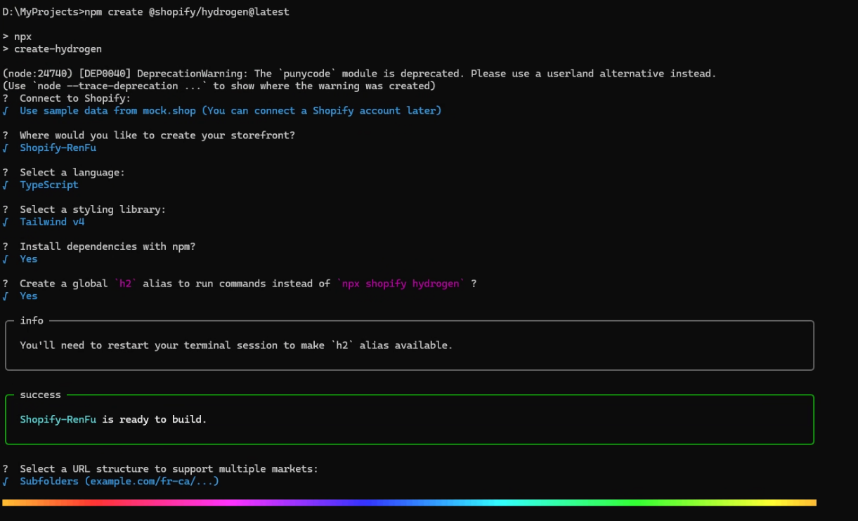Click the checkmark beside 'Subfolders'
The image size is (858, 521).
[x=6, y=482]
